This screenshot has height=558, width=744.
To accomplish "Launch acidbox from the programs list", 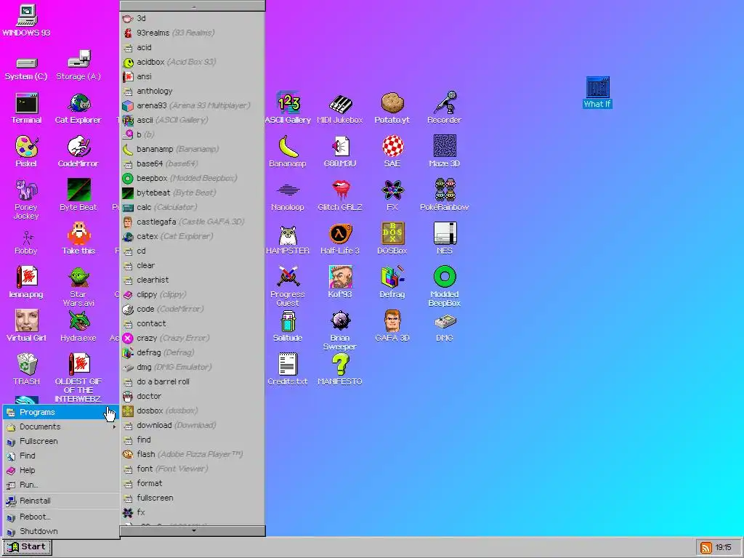I will pyautogui.click(x=193, y=62).
